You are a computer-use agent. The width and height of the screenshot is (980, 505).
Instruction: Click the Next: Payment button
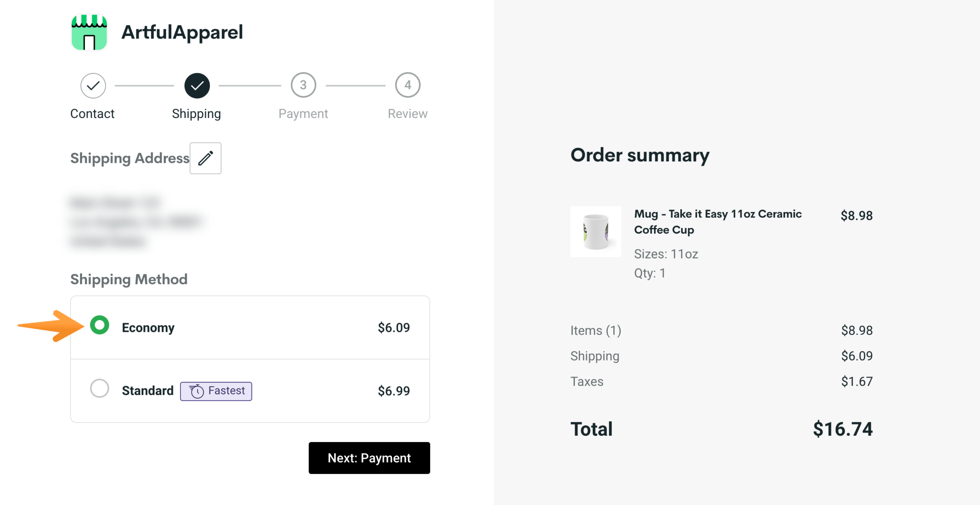[x=369, y=458]
